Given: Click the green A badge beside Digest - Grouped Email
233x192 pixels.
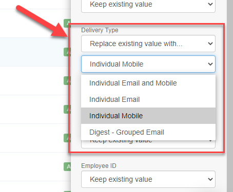Looking at the screenshot, I should 66,138.
